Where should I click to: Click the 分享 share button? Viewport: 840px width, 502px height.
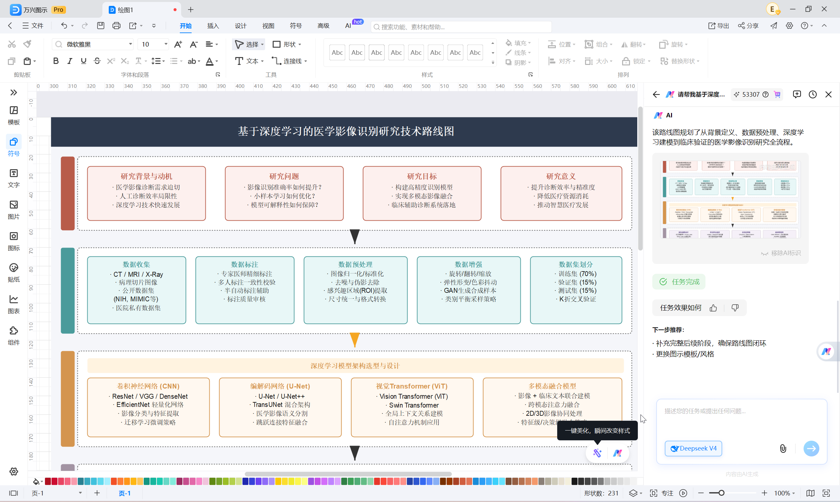[748, 26]
